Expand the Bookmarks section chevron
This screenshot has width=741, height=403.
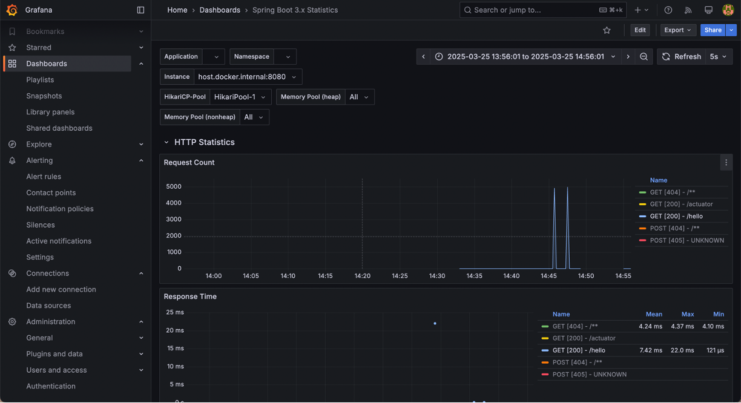point(141,31)
